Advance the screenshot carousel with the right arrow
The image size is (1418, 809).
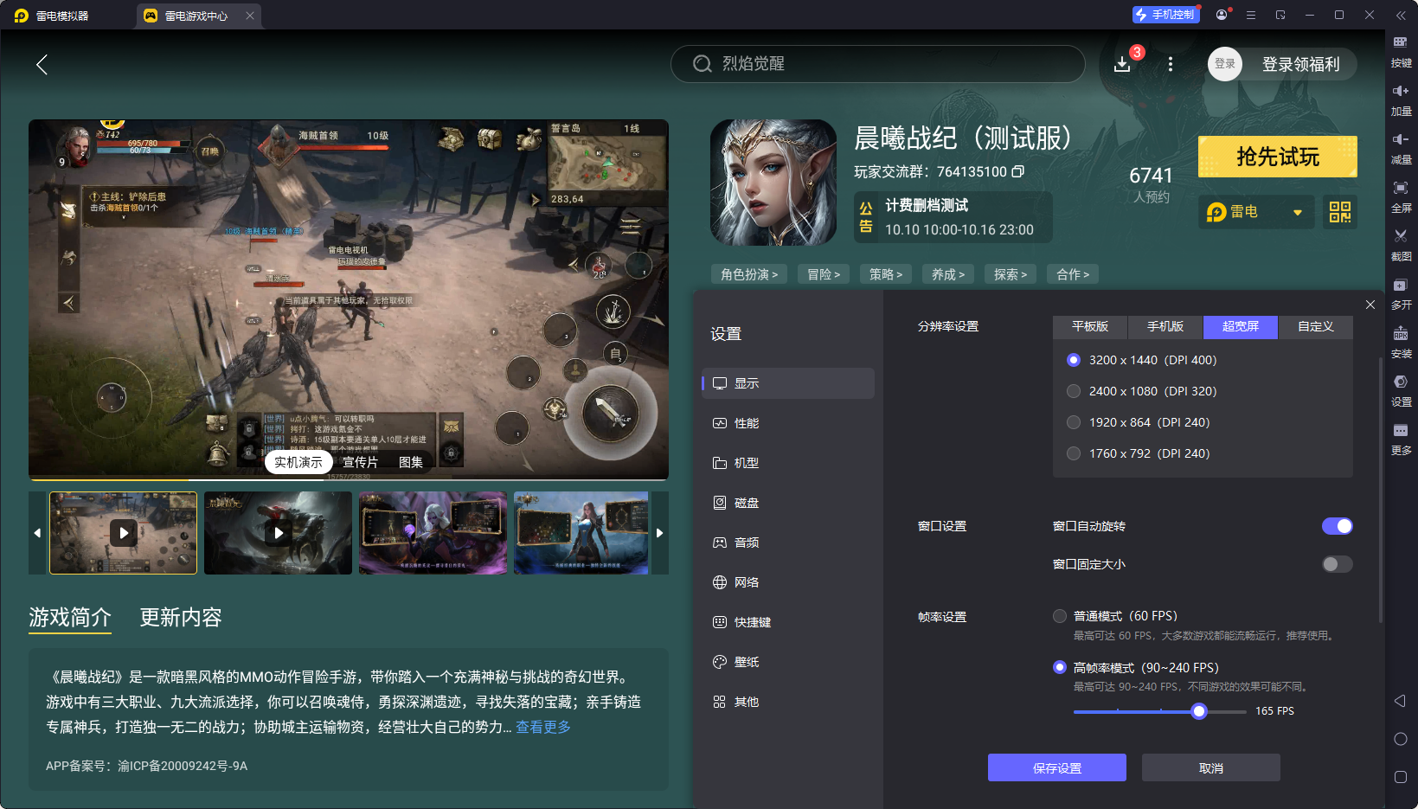pyautogui.click(x=659, y=533)
